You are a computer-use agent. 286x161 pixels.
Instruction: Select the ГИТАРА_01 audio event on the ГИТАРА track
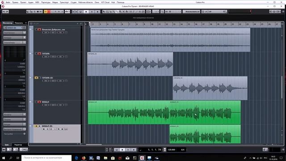(x=130, y=64)
